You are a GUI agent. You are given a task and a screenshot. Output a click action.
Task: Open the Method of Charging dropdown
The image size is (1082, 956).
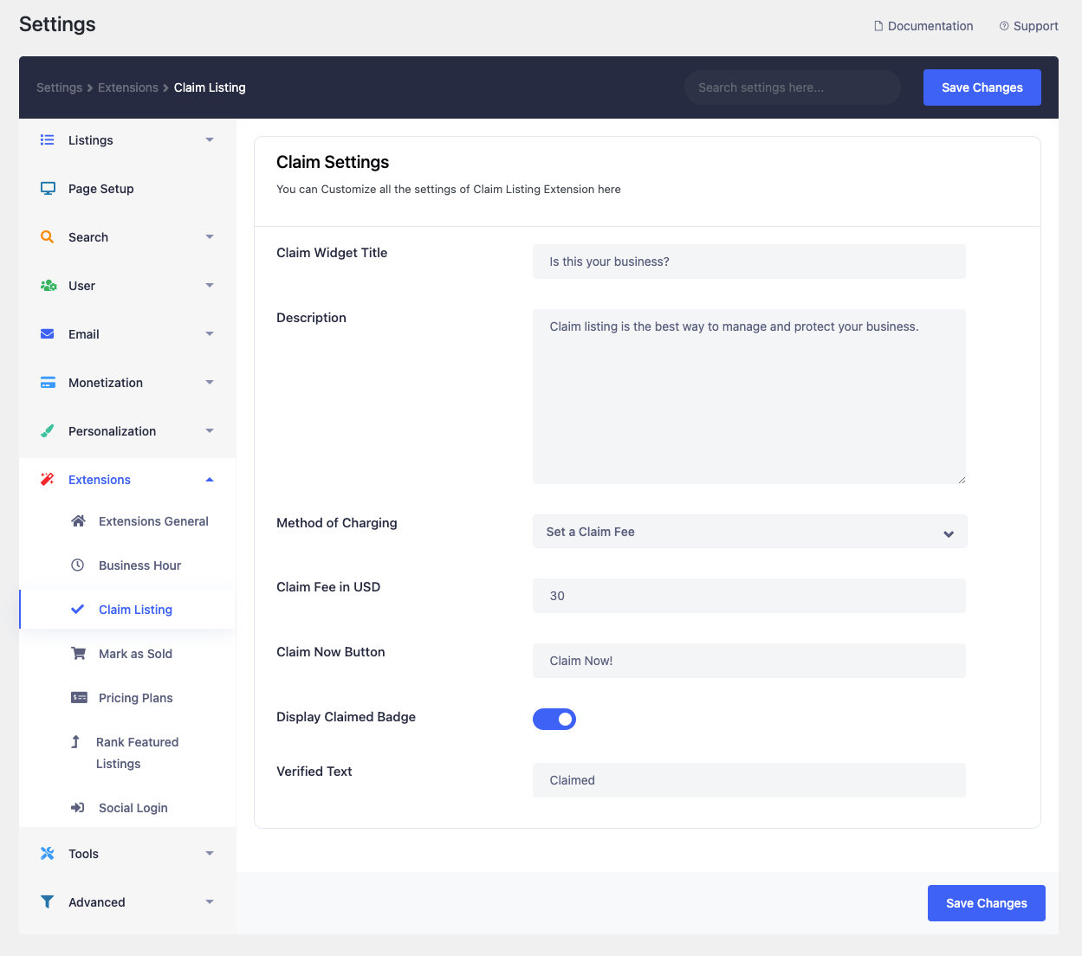749,531
